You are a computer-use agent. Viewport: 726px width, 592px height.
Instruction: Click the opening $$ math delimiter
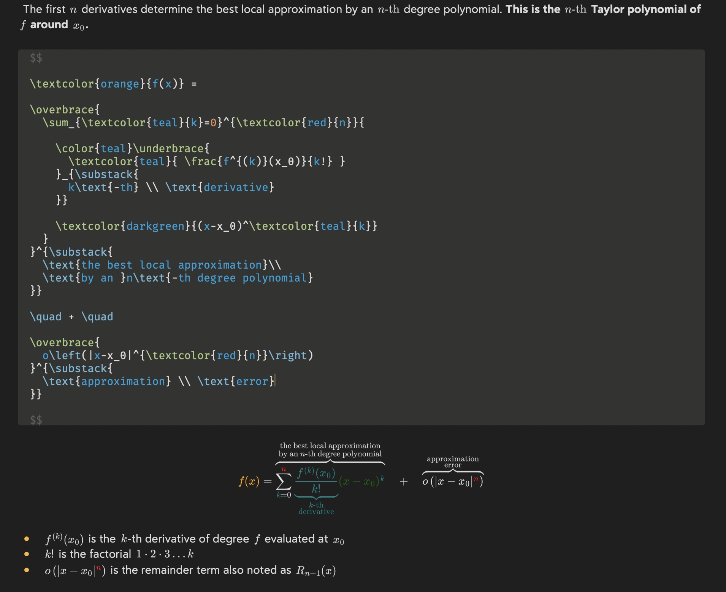pos(36,58)
